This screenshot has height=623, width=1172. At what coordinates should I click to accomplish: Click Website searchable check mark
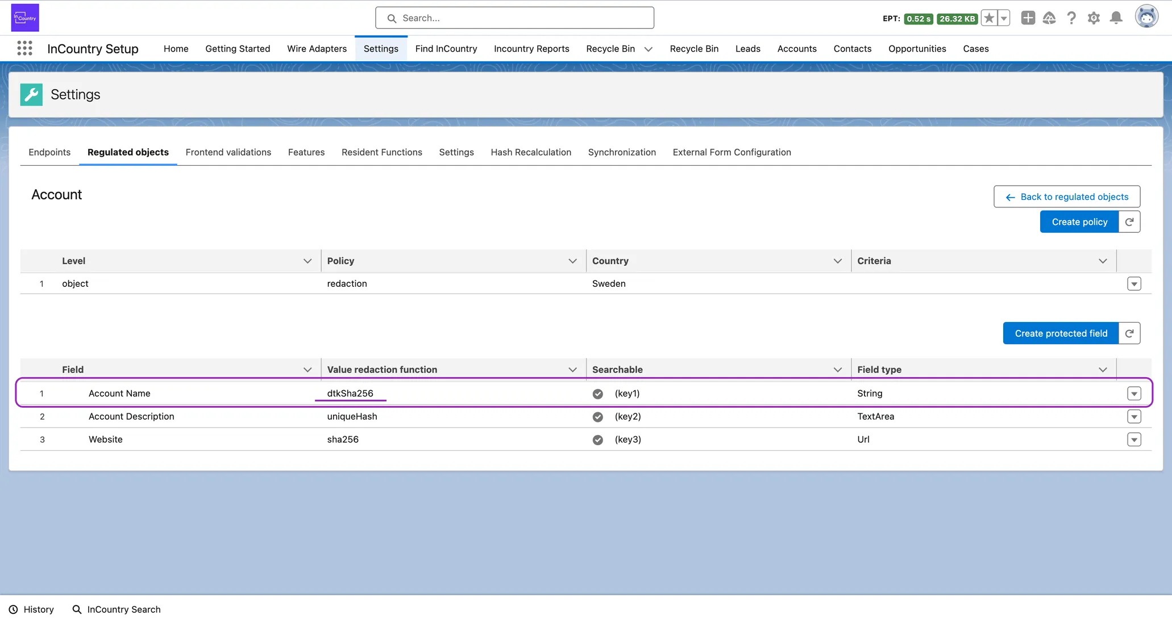click(597, 440)
